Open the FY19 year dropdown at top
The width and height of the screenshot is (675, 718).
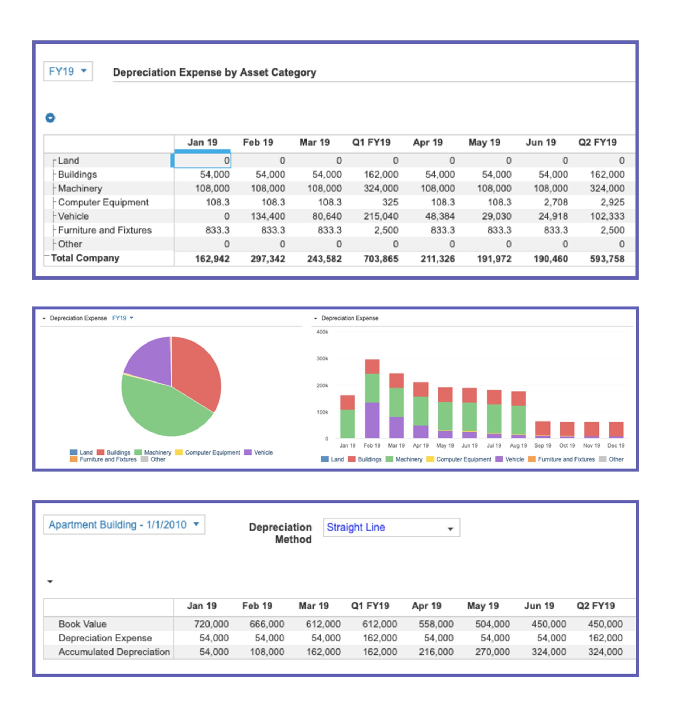coord(68,71)
